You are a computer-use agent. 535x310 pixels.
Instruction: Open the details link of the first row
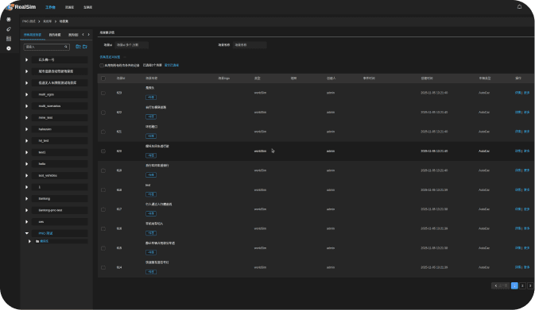pos(518,93)
